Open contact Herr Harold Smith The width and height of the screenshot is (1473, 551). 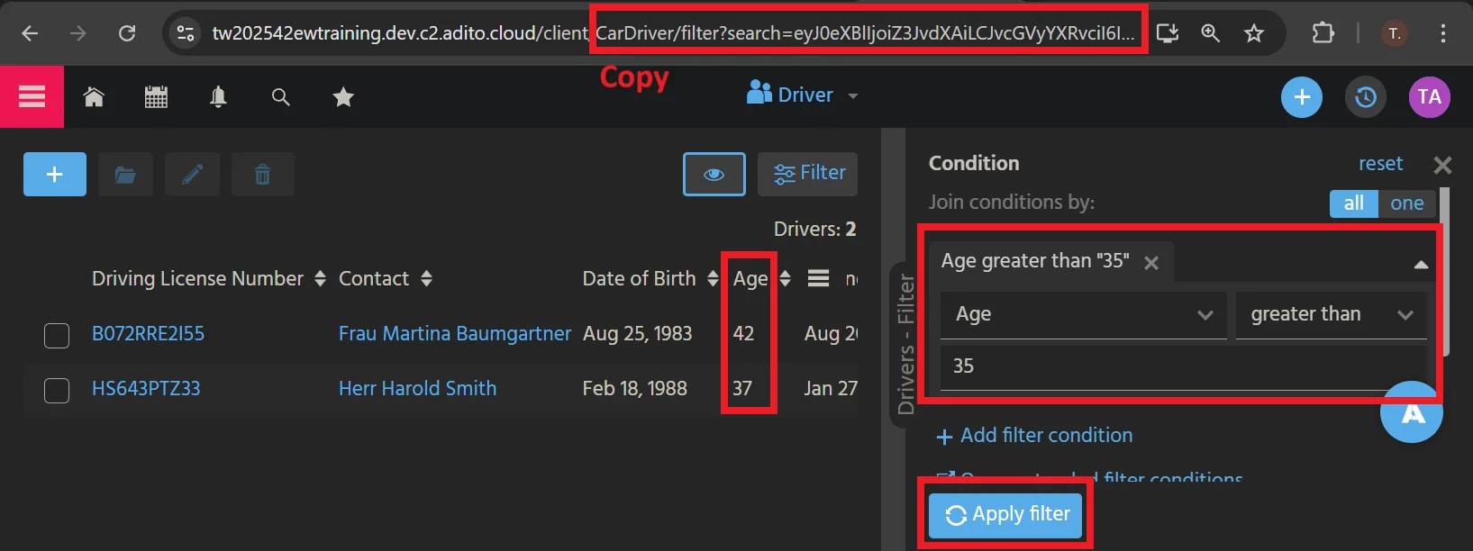417,389
